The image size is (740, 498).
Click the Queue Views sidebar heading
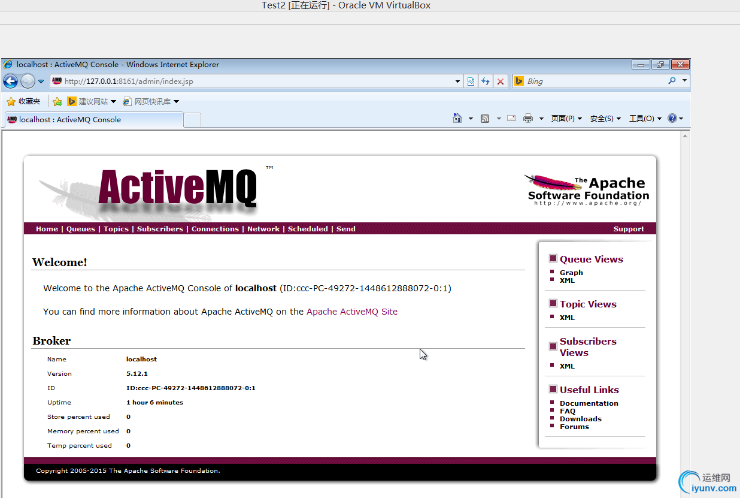coord(592,259)
